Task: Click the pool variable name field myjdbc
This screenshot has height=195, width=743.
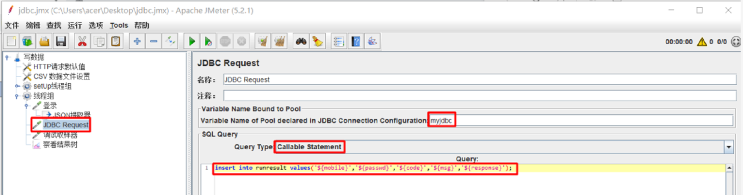Action: pos(581,121)
